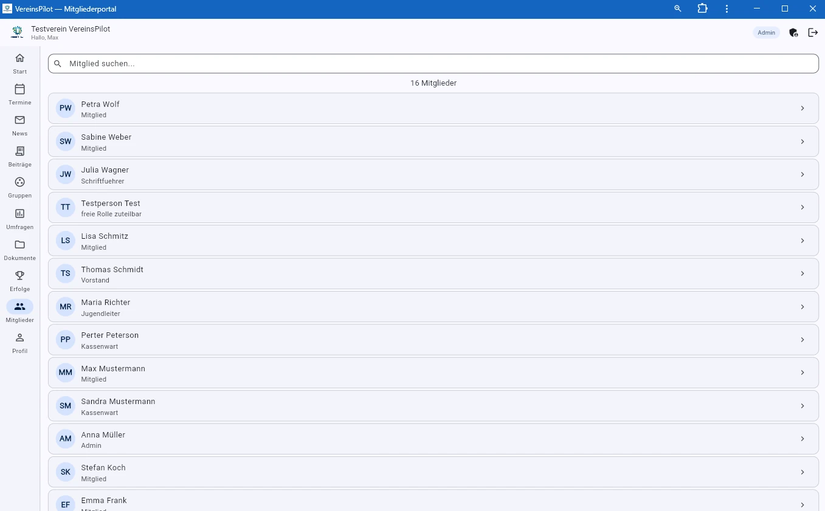
Task: Open the three-dot menu in title bar
Action: click(727, 9)
